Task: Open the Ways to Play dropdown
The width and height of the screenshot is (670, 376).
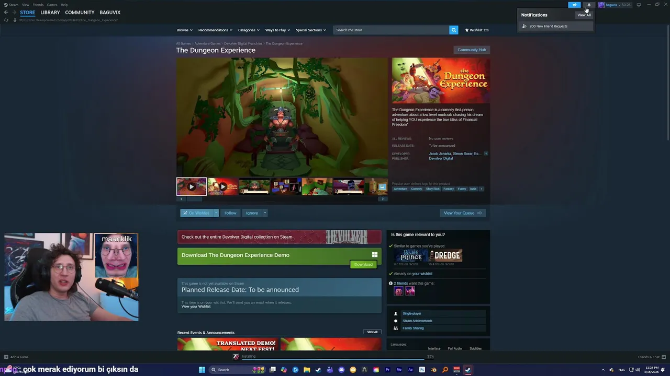Action: coord(277,30)
